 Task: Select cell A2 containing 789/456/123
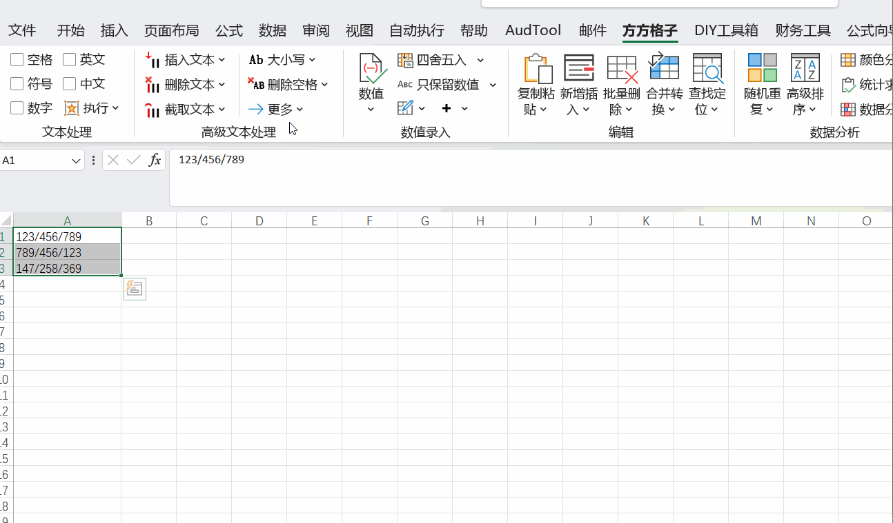click(x=66, y=253)
